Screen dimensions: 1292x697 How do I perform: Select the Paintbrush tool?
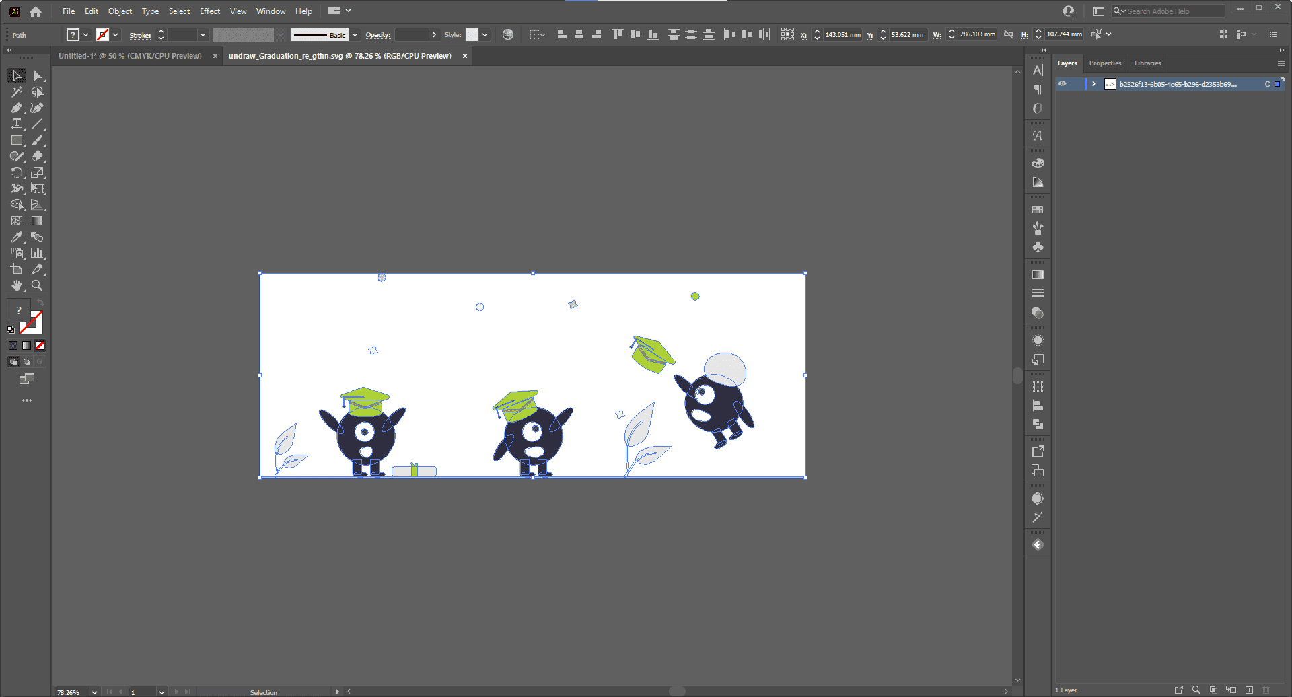(38, 141)
